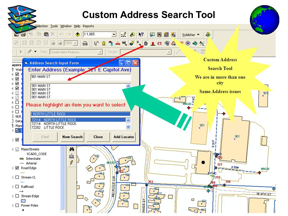Click the Arterial gray line symbol swatch
This screenshot has height=216, width=288.
22,163
